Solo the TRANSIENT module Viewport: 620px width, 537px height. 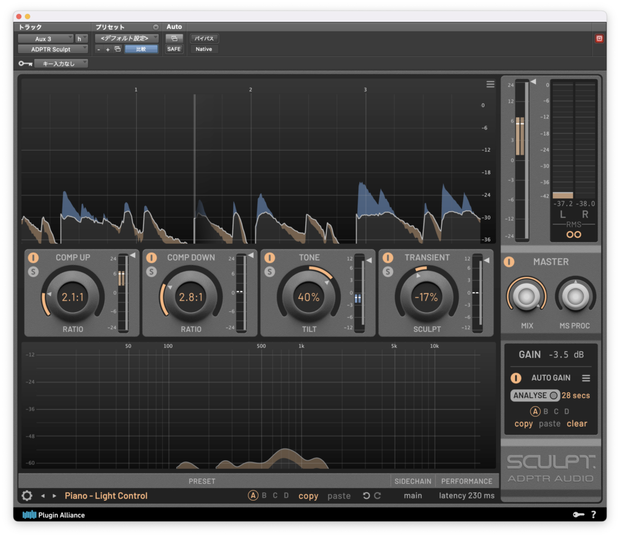388,272
